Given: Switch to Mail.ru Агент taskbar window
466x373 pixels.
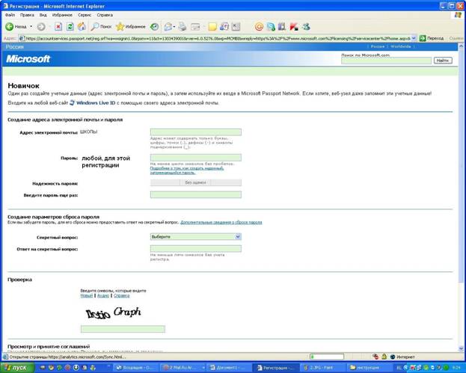Looking at the screenshot, I should pyautogui.click(x=183, y=368).
